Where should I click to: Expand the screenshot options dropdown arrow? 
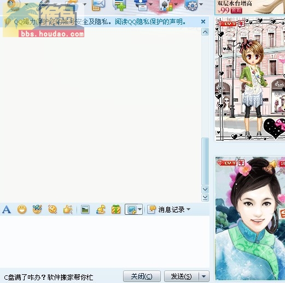[140, 209]
